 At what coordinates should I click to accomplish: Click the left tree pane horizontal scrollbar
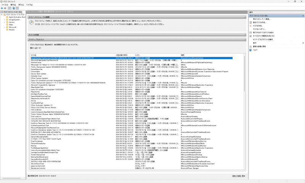point(12,178)
